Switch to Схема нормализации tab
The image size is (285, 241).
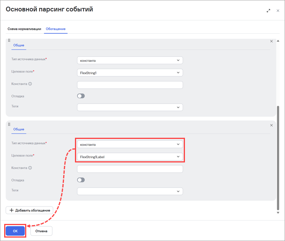click(24, 29)
